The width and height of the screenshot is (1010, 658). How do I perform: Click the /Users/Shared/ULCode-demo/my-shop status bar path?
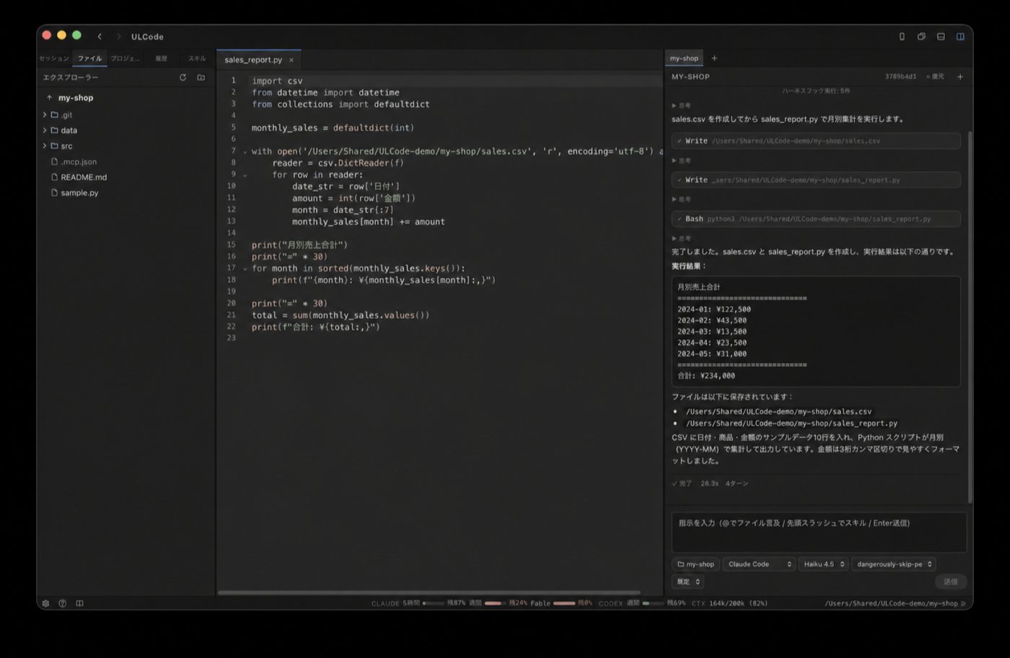pos(891,603)
